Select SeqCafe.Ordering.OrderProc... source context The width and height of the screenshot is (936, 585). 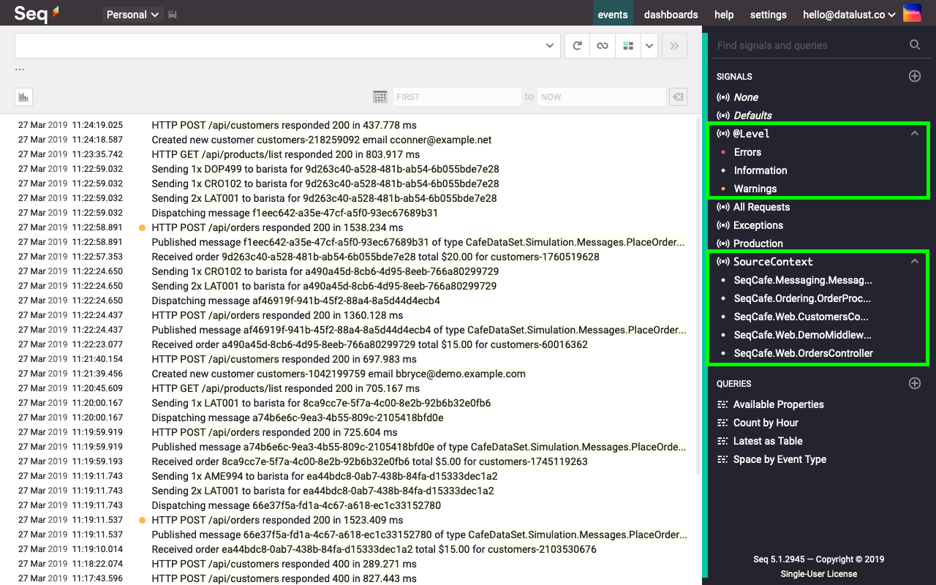(x=802, y=298)
